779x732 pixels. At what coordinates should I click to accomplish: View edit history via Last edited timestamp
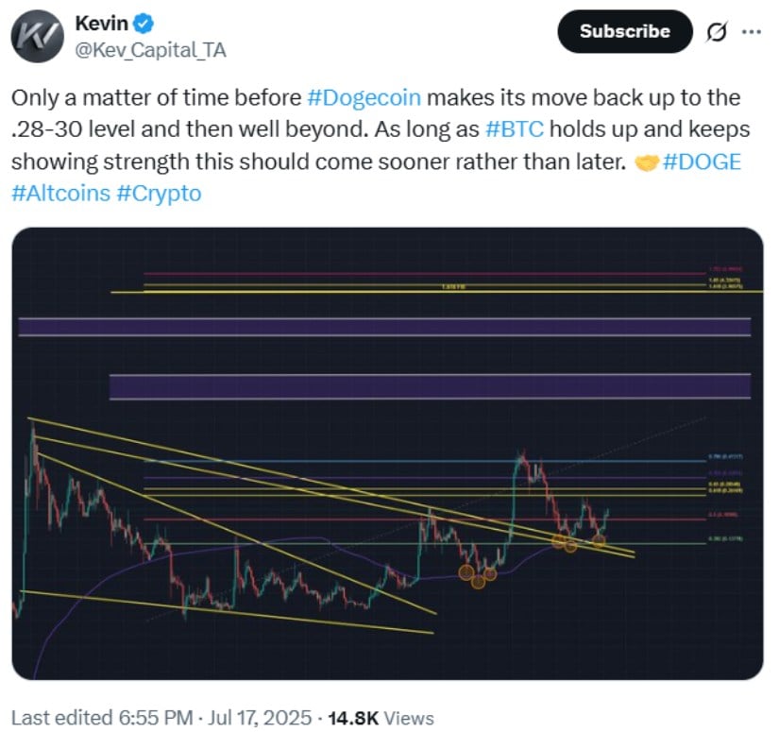pyautogui.click(x=102, y=718)
